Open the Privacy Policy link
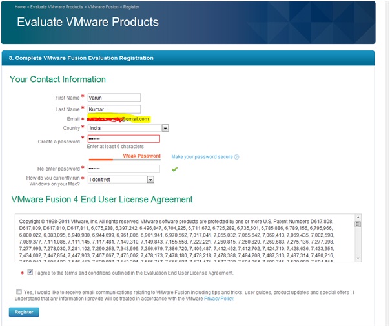The image size is (390, 327). click(x=219, y=299)
